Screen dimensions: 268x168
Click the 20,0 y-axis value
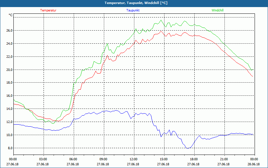tap(9, 70)
